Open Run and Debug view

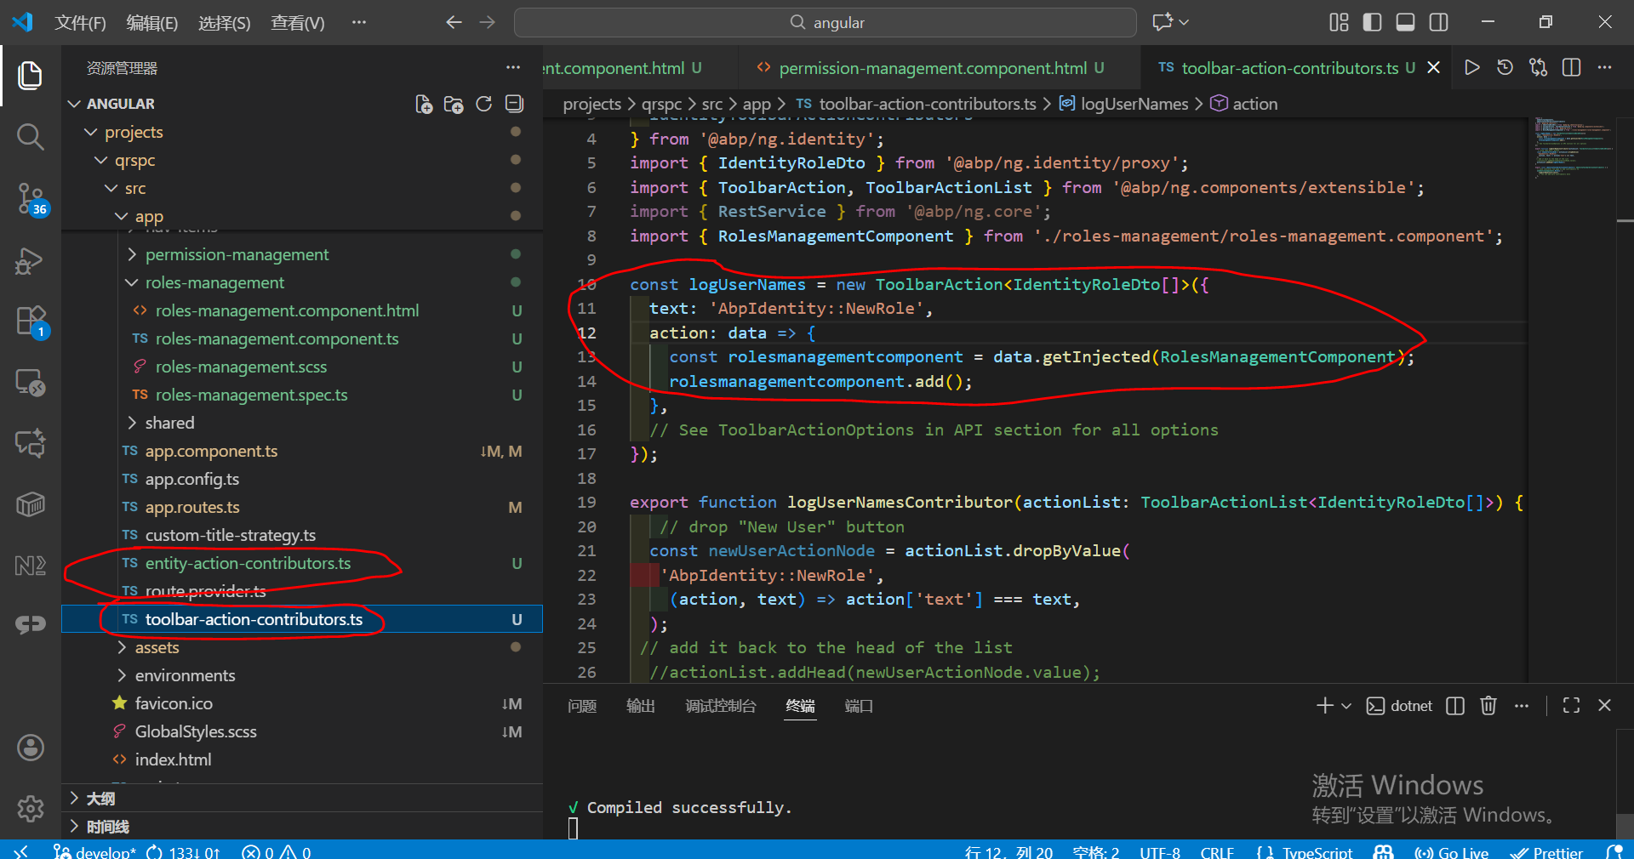(x=30, y=261)
